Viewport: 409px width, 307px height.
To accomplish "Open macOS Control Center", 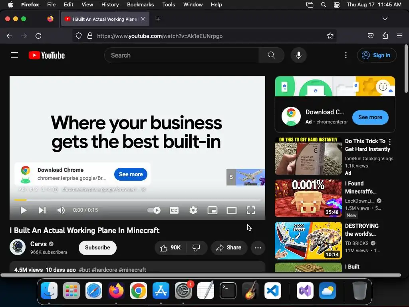I will pyautogui.click(x=336, y=5).
